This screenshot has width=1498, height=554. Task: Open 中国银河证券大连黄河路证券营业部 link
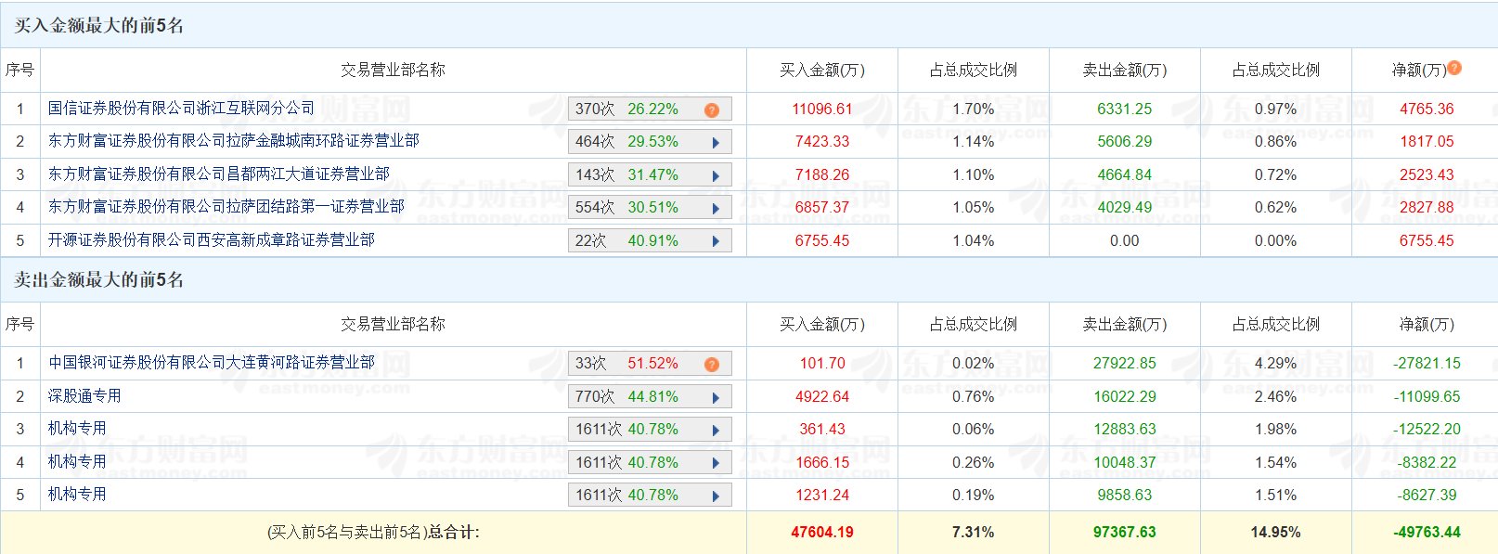(211, 363)
